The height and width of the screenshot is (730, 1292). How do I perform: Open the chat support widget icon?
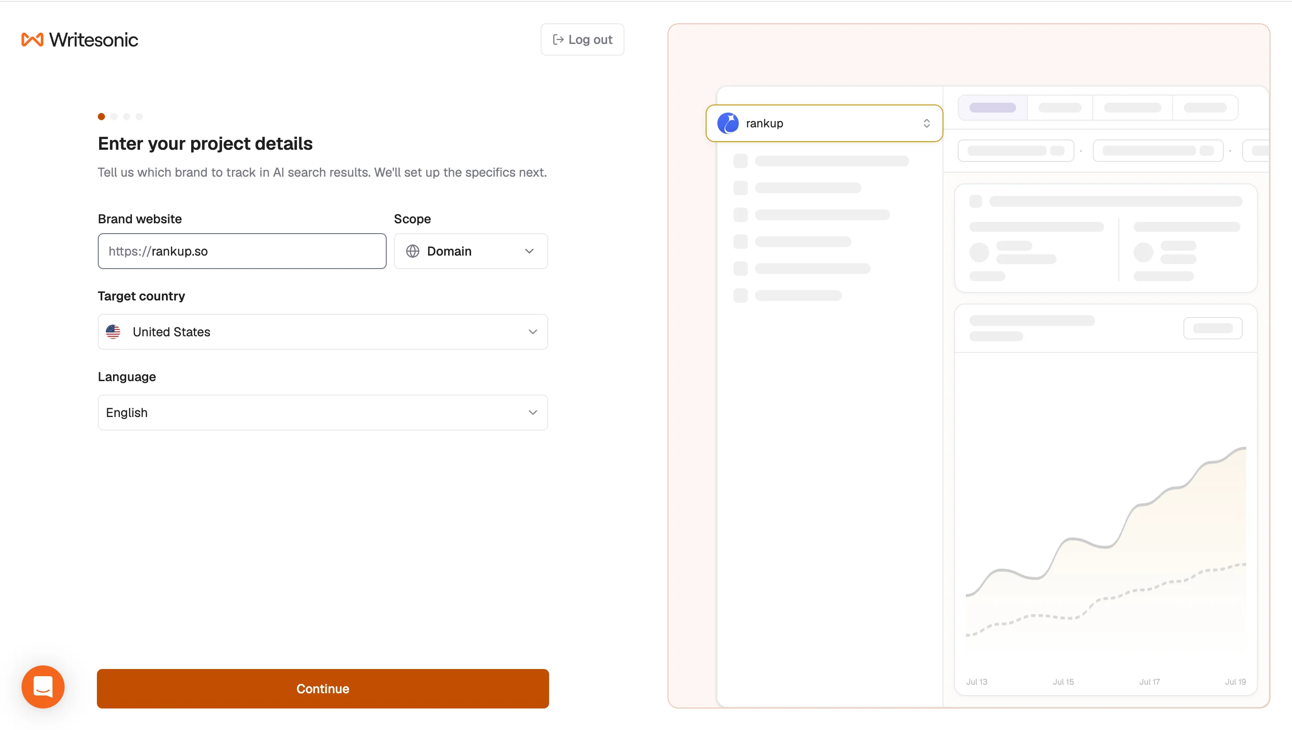[43, 687]
